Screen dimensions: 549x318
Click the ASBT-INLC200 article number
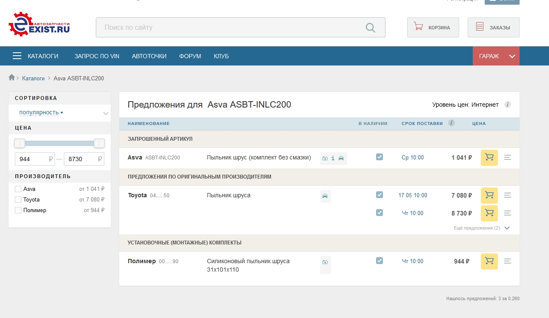coord(163,158)
